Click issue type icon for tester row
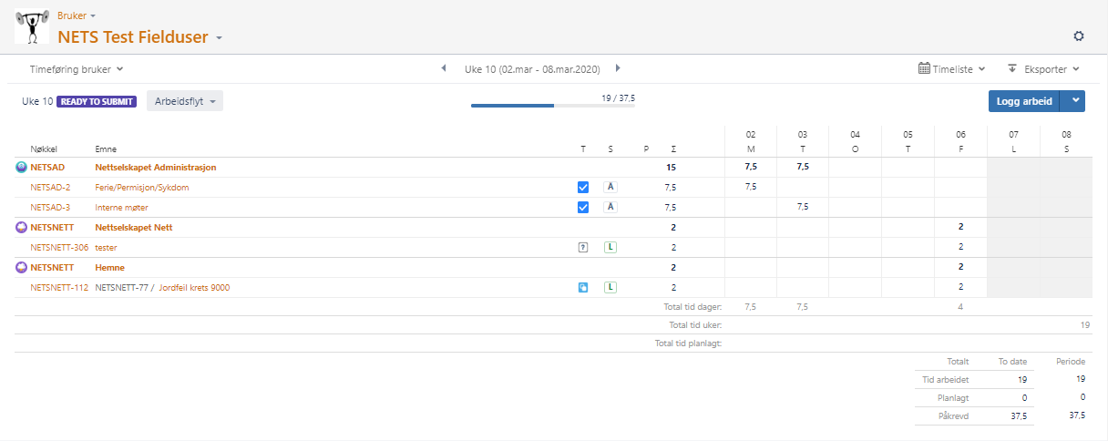The image size is (1108, 441). tap(583, 247)
